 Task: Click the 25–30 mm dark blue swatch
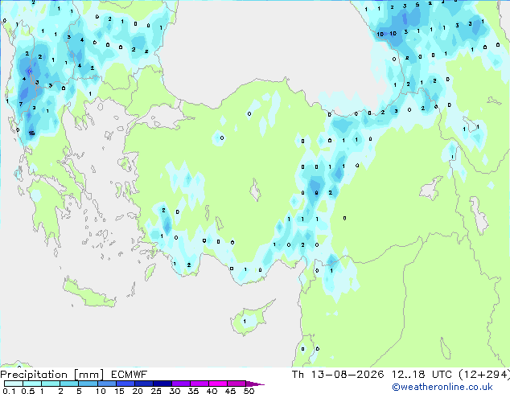162,384
